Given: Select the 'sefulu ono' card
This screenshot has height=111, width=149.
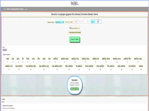Looking at the screenshot, I should tap(117, 60).
